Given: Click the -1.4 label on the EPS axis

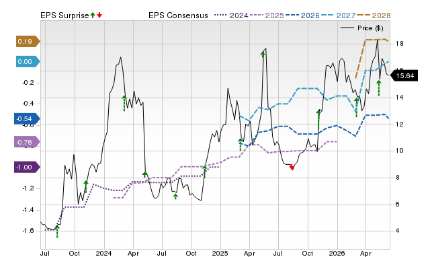Looking at the screenshot, I should 28,210.
